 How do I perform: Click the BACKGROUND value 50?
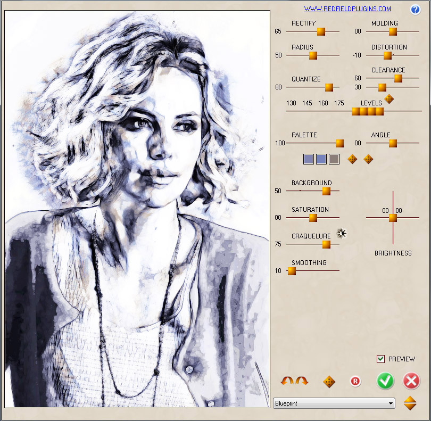coord(278,191)
